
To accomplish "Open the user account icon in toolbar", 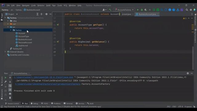I will tap(104, 10).
